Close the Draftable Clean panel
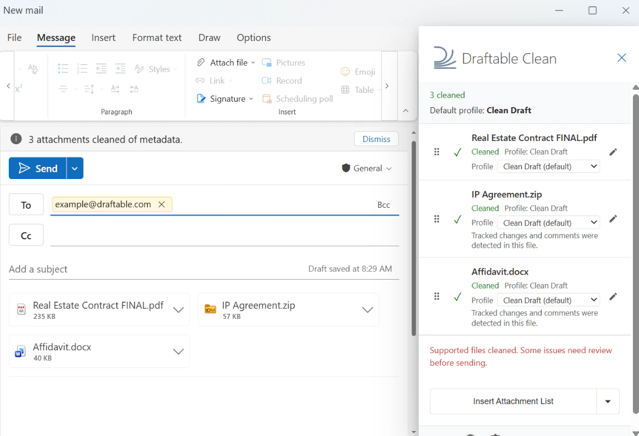 point(621,58)
